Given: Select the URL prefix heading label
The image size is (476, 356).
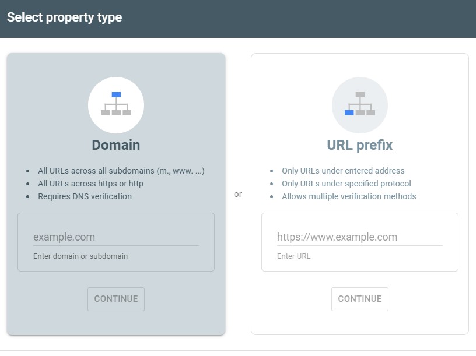Looking at the screenshot, I should (x=360, y=144).
